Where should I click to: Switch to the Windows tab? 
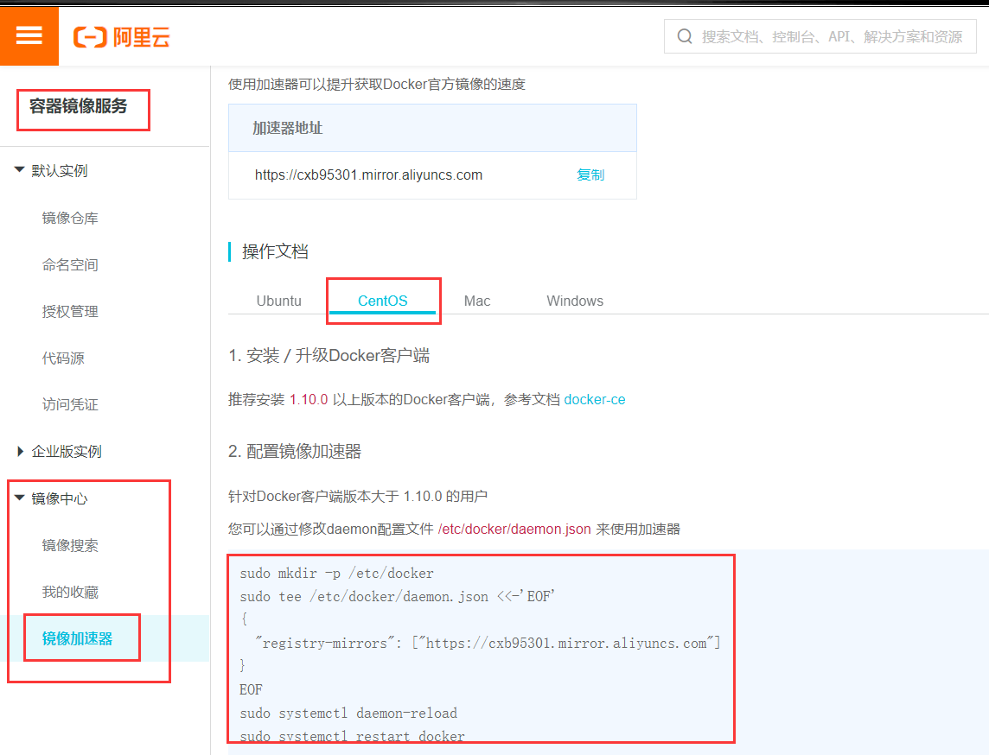click(x=575, y=301)
